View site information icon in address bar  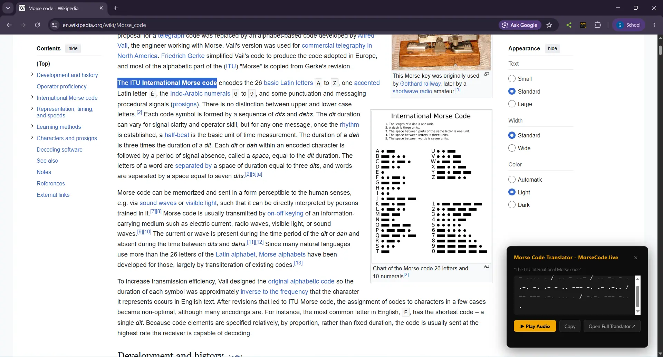click(54, 25)
